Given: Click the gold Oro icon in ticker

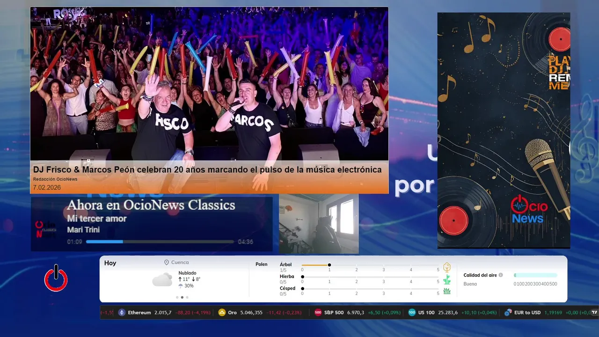Looking at the screenshot, I should (222, 313).
